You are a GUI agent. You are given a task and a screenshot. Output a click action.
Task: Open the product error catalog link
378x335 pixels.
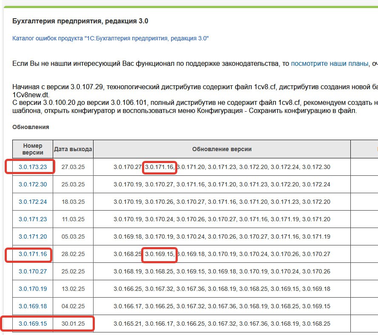pos(111,39)
